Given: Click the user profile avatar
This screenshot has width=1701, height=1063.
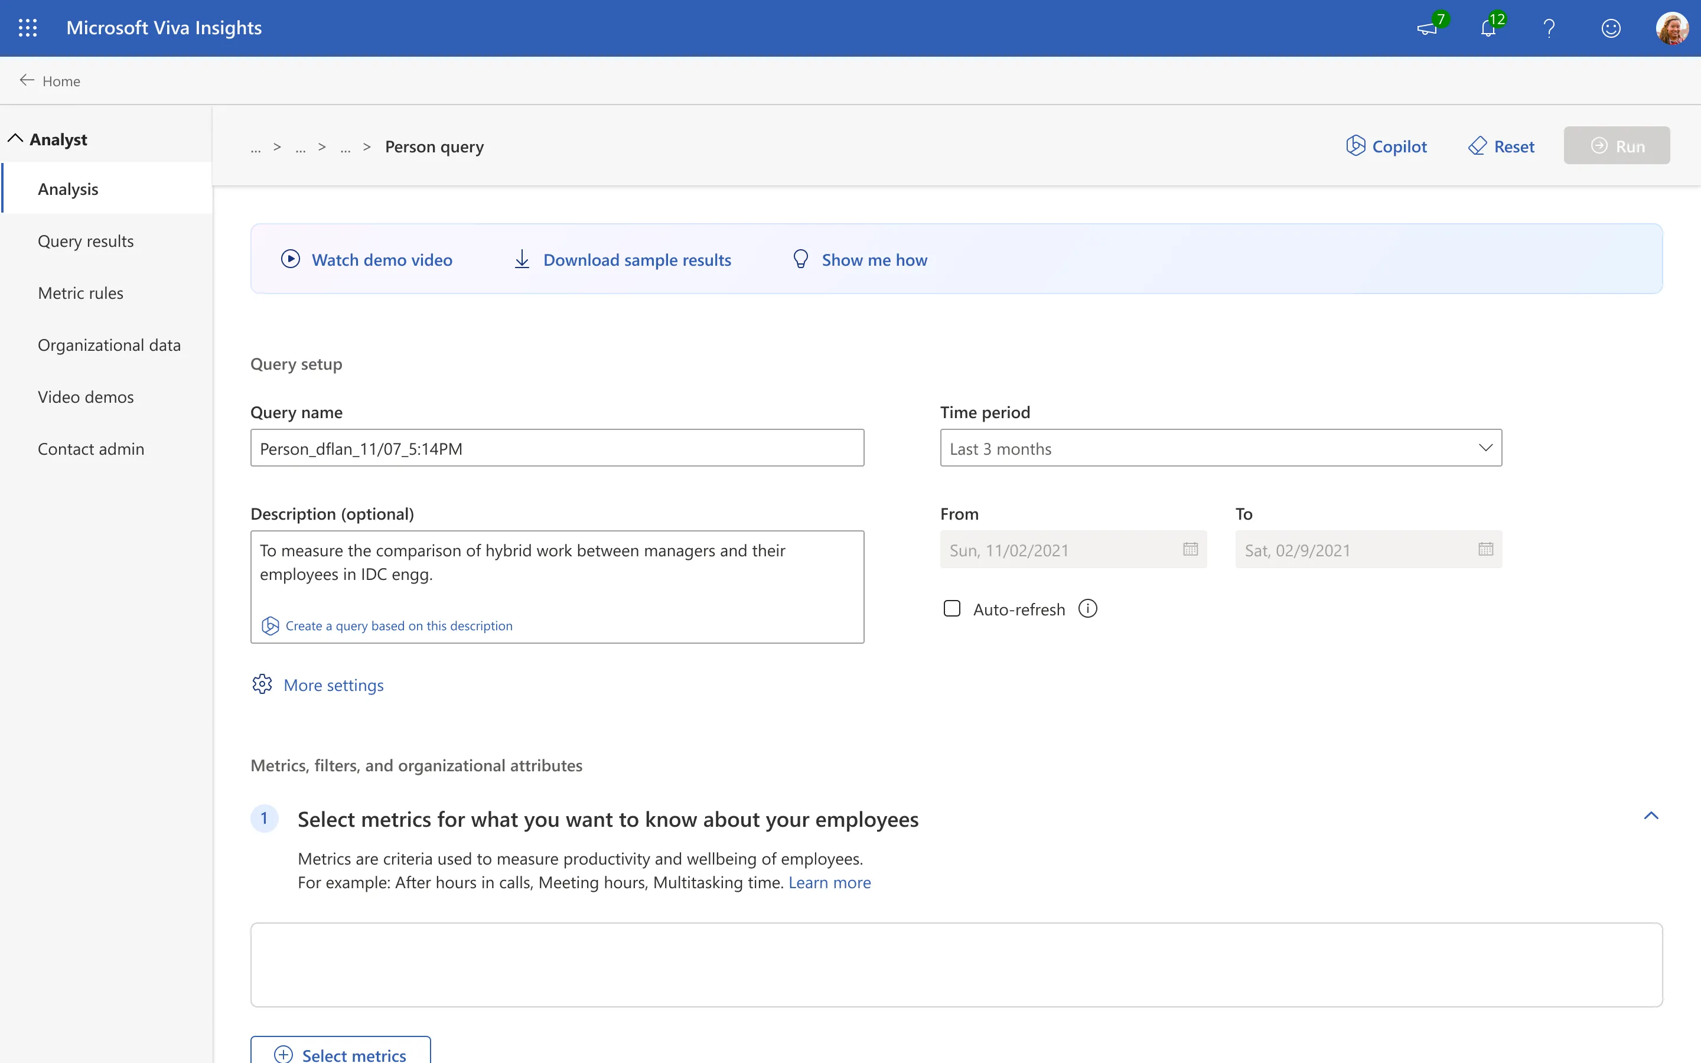Looking at the screenshot, I should pos(1671,28).
